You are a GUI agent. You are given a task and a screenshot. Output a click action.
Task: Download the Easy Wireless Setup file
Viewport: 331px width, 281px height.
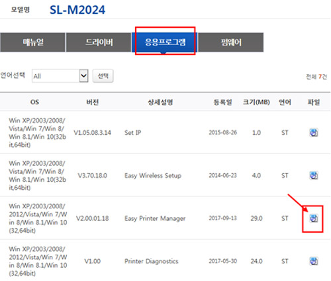[x=314, y=175]
